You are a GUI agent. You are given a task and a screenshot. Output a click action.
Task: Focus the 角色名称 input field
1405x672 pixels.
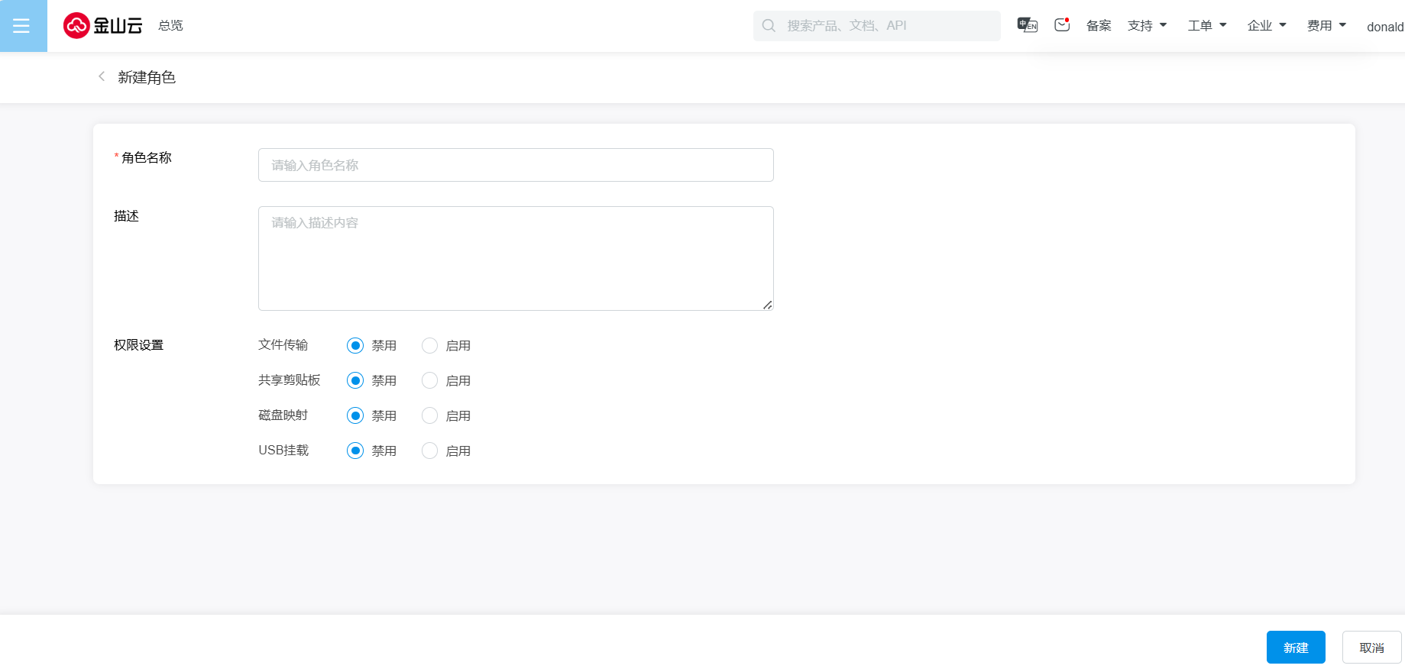(516, 165)
